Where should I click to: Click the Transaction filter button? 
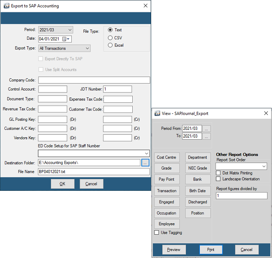point(167,191)
